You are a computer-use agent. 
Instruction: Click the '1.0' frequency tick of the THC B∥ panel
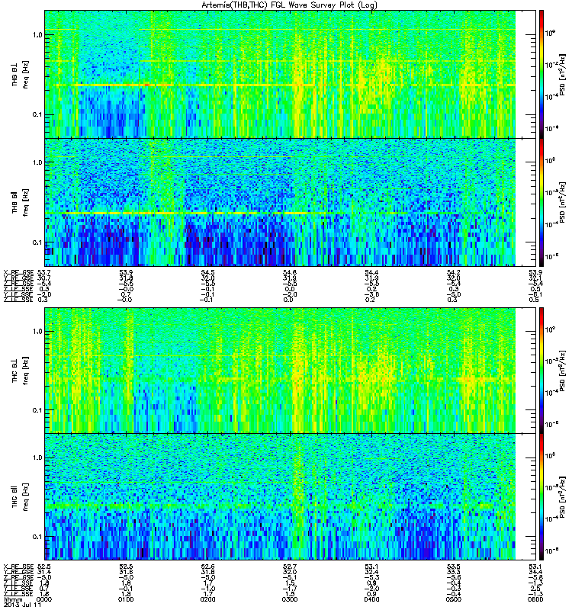click(x=37, y=457)
